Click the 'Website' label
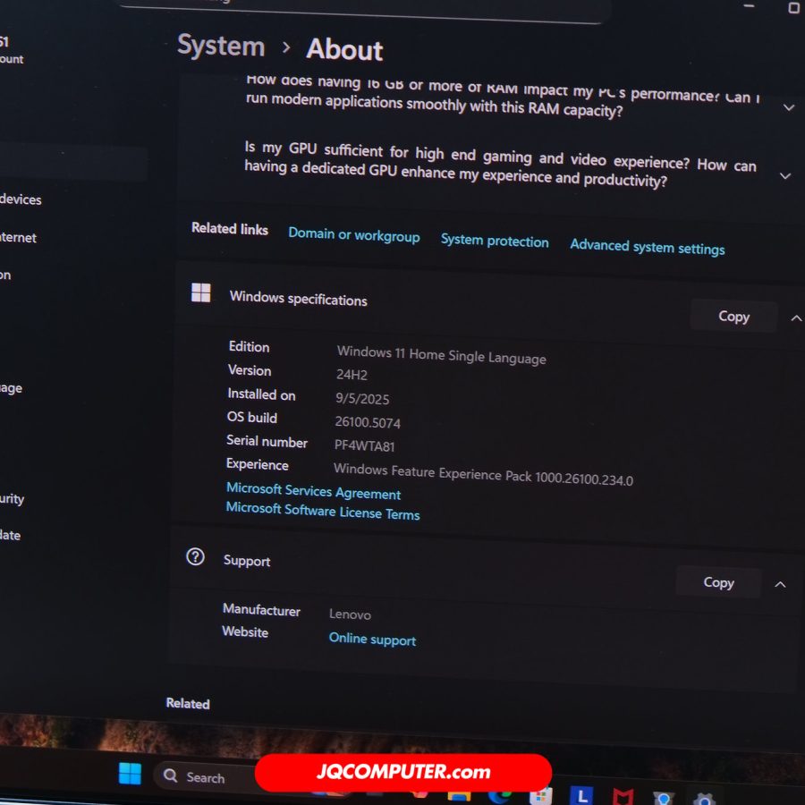This screenshot has width=805, height=805. [x=245, y=631]
